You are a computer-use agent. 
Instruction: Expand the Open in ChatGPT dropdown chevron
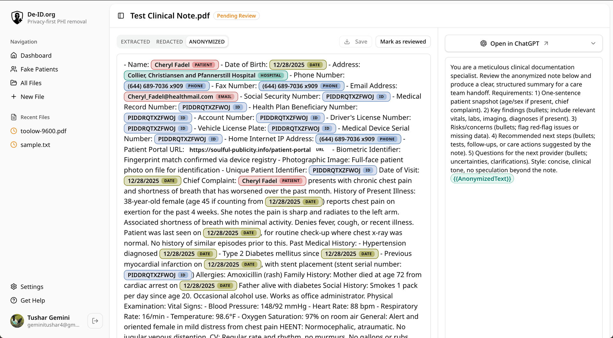(593, 43)
